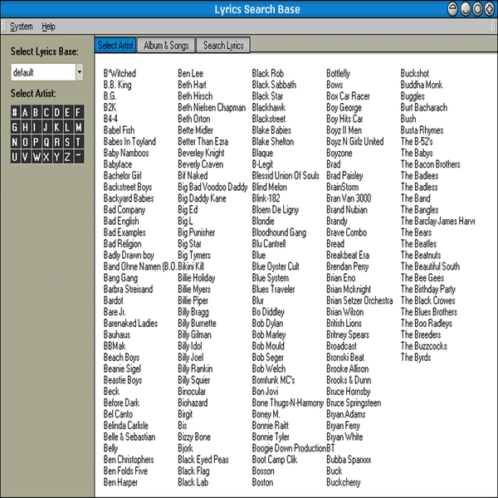Image resolution: width=498 pixels, height=498 pixels.
Task: Click letter H in artist keypad
Action: (26, 127)
